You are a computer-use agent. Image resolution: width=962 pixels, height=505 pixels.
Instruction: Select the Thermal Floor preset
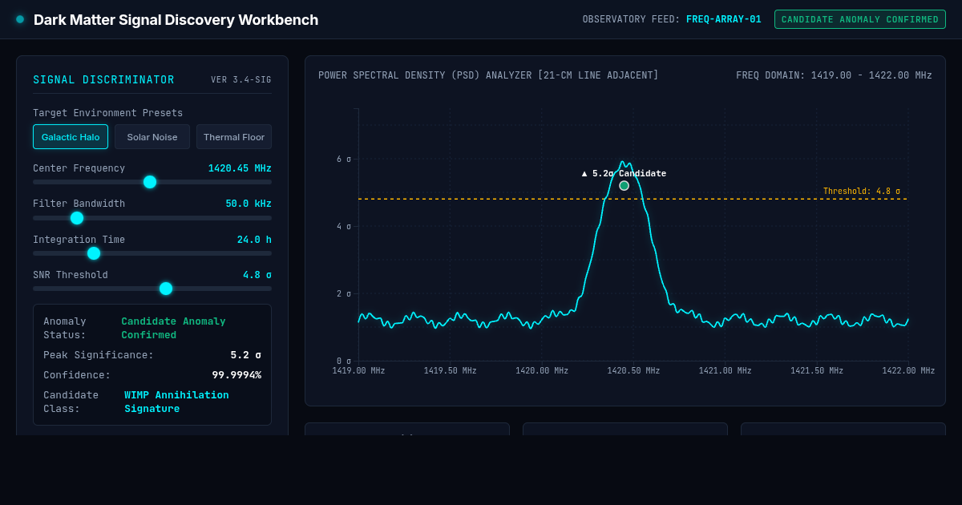click(234, 137)
